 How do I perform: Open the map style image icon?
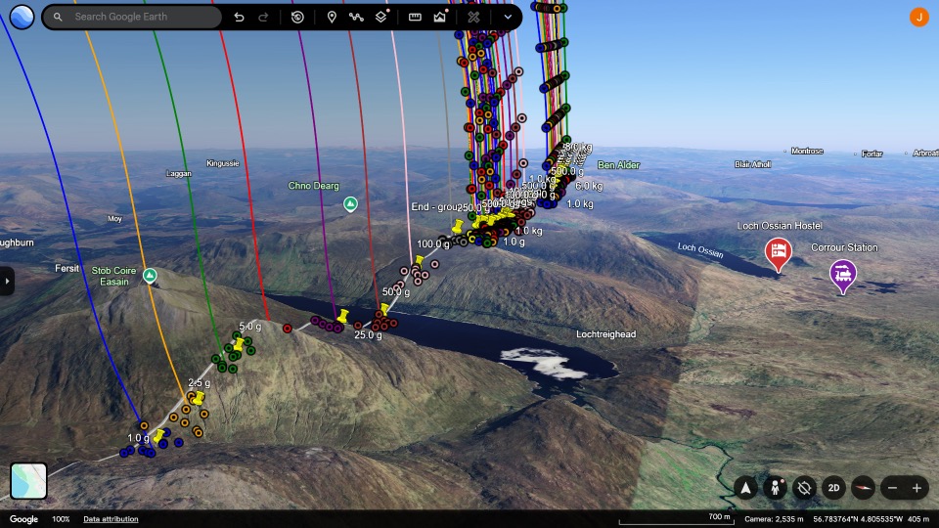(x=440, y=17)
